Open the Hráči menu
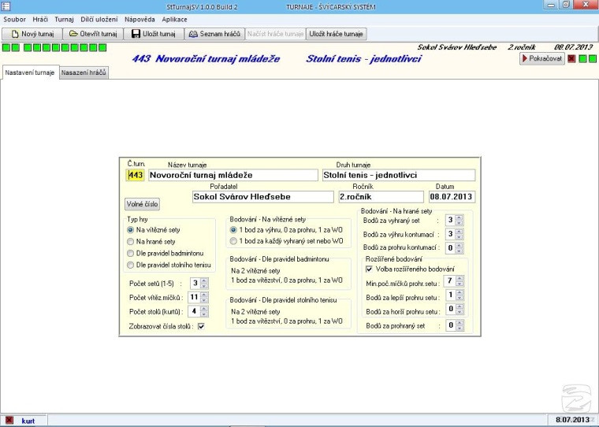 click(40, 20)
